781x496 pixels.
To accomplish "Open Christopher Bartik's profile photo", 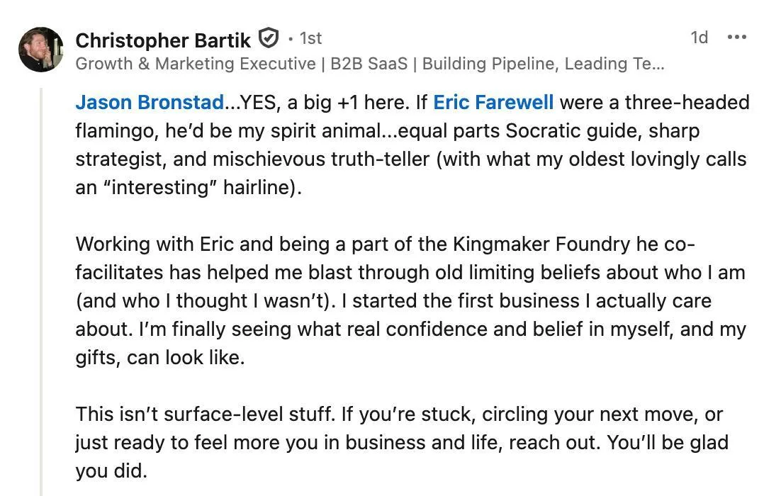I will coord(41,50).
